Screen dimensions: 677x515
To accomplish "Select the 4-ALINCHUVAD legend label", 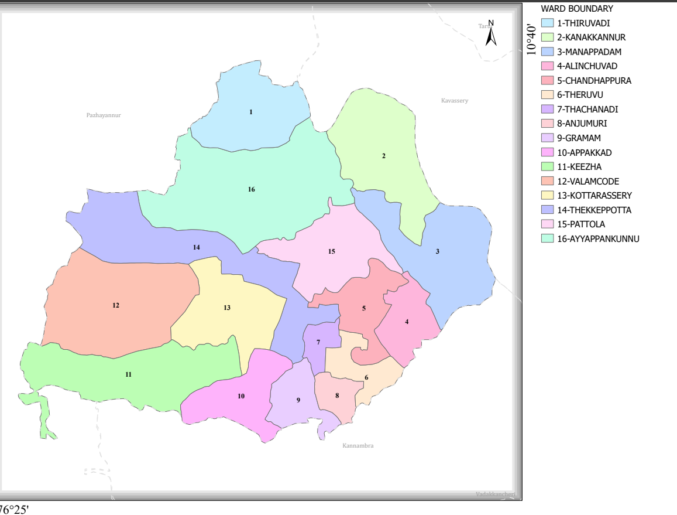I will [587, 66].
